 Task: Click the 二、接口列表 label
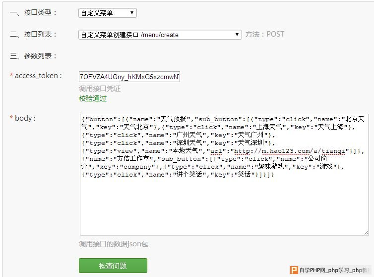(33, 35)
